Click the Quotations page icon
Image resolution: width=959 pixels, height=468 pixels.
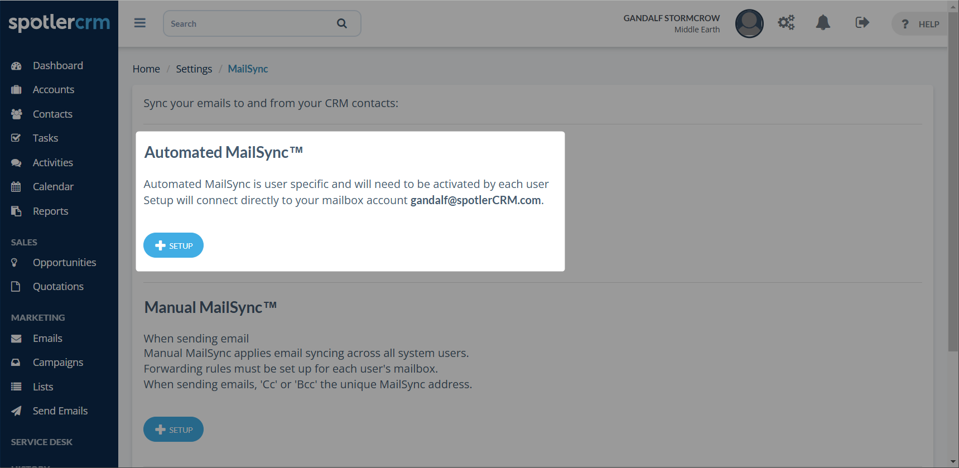click(x=16, y=286)
